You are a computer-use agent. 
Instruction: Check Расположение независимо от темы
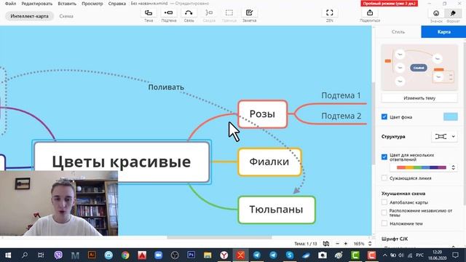(384, 213)
